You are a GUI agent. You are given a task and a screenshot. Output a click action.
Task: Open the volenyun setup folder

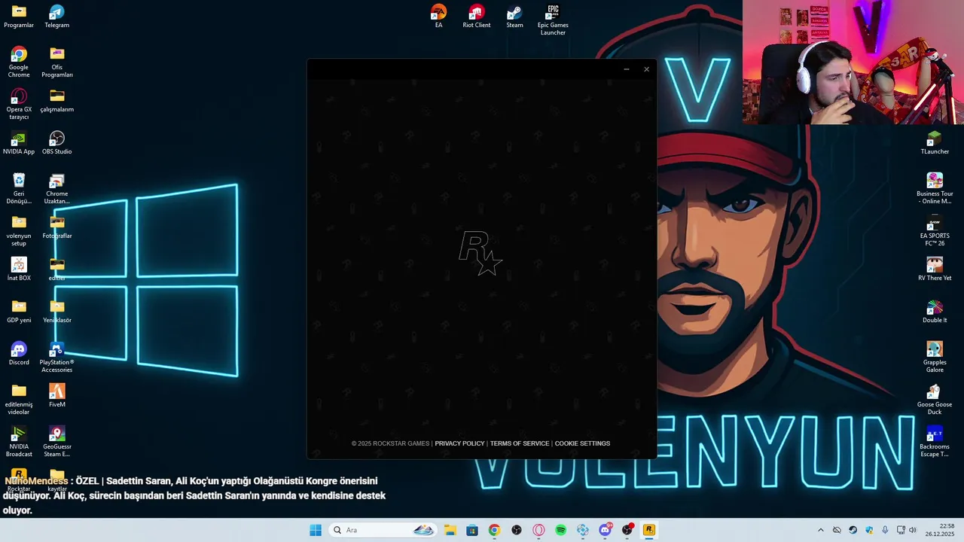19,230
